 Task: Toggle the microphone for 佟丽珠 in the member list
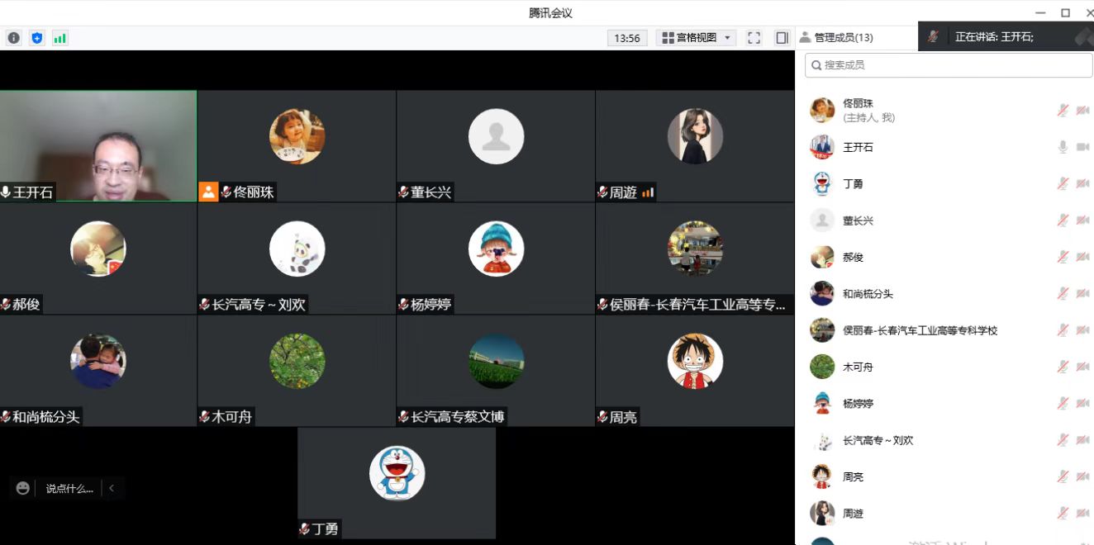[1063, 111]
